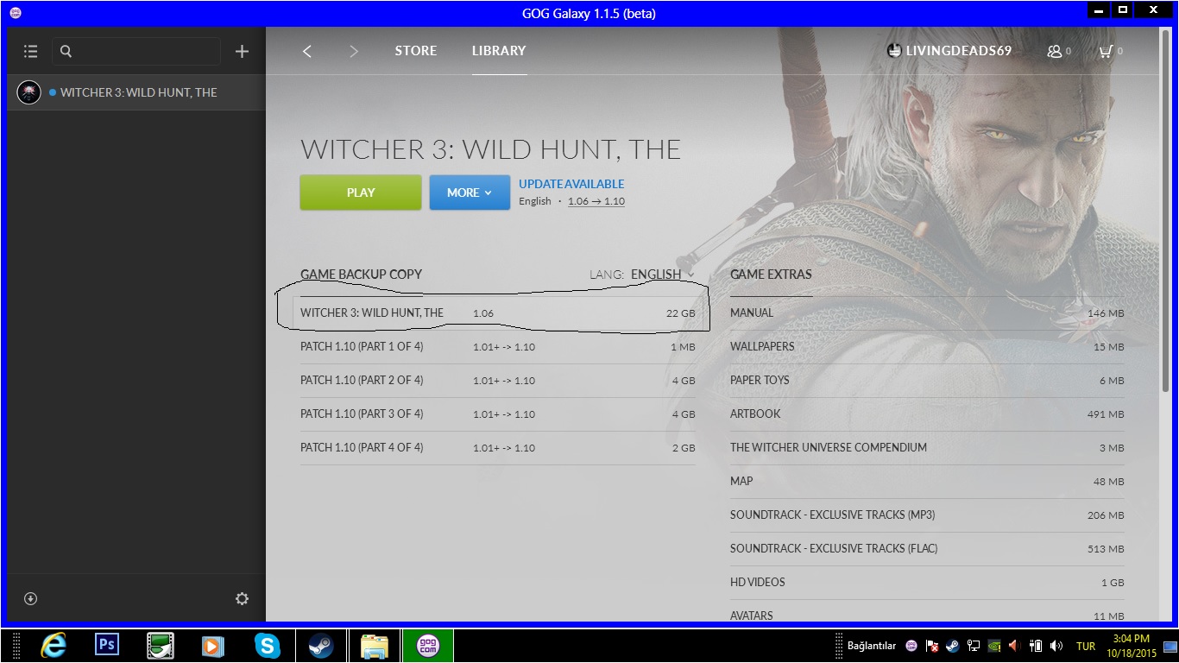Click the UPDATE AVAILABLE link

(x=571, y=184)
